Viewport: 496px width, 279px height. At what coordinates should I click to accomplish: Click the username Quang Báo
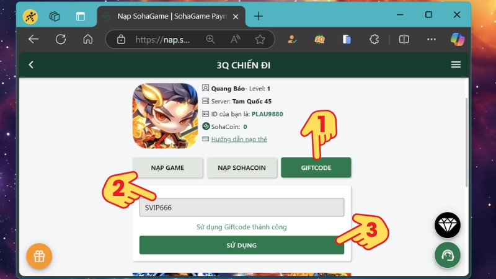pos(228,89)
